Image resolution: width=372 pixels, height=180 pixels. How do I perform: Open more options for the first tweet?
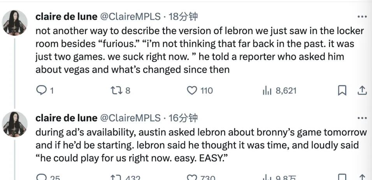pos(362,17)
